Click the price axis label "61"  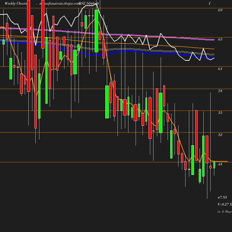pyautogui.click(x=220, y=69)
